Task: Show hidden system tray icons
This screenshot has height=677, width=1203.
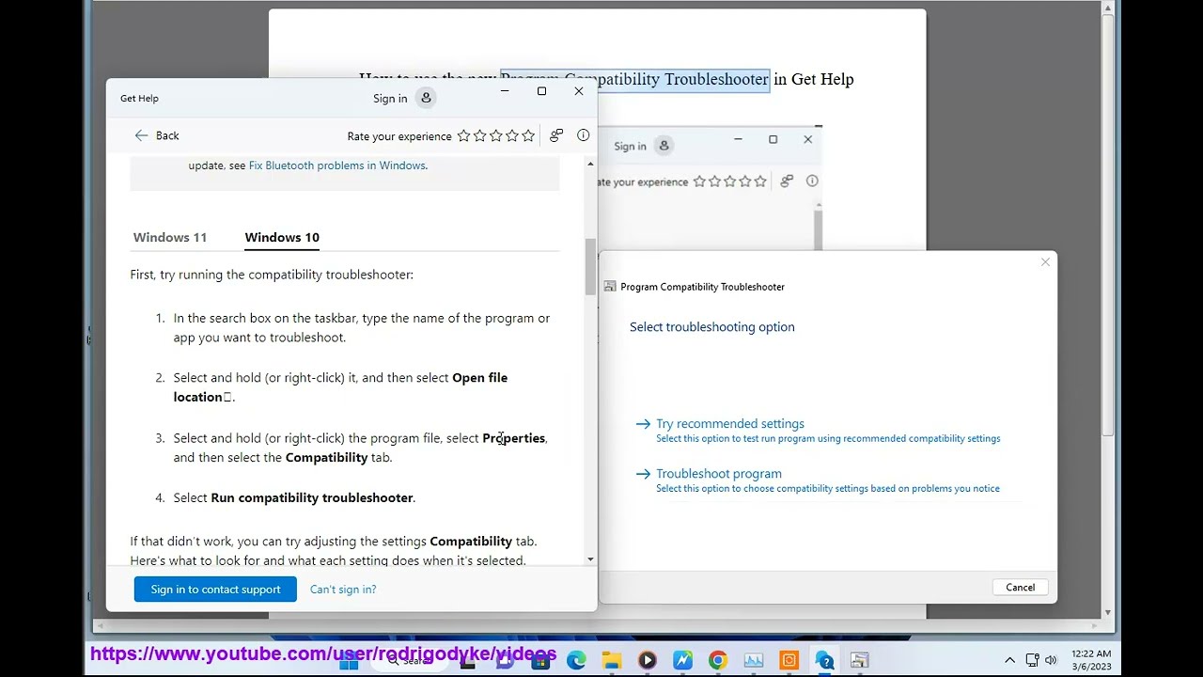Action: (x=1009, y=660)
